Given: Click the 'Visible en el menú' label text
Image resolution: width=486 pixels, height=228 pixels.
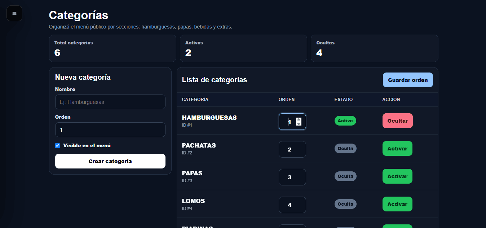Looking at the screenshot, I should pos(87,146).
